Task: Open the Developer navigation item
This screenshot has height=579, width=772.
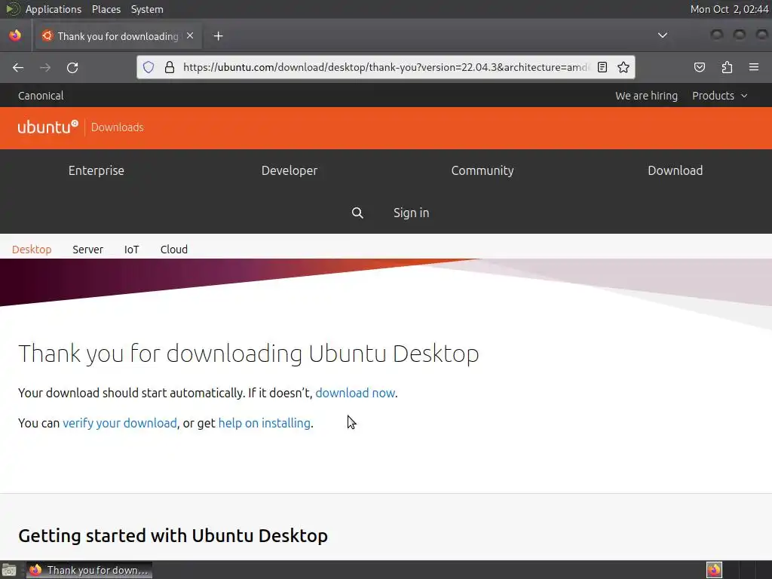Action: 289,170
